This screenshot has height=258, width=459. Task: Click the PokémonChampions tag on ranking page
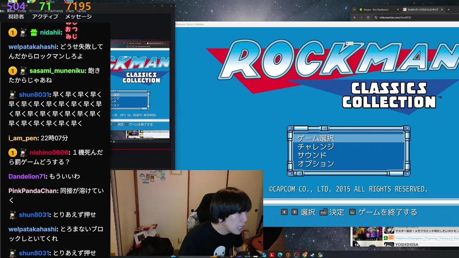tap(409, 238)
